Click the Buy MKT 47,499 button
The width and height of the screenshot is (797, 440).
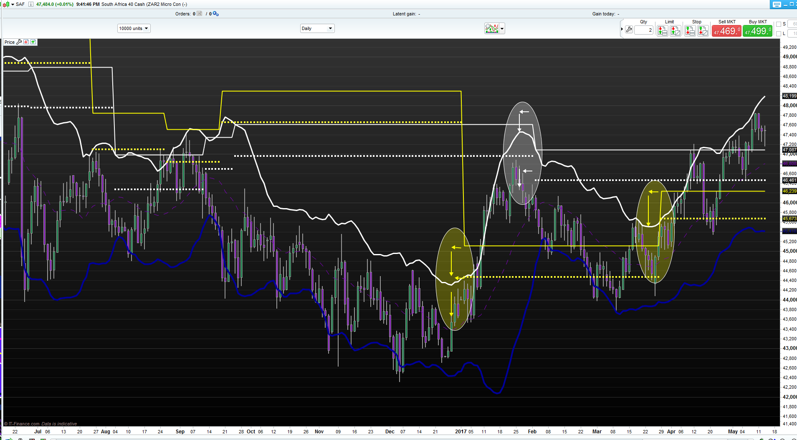(758, 31)
